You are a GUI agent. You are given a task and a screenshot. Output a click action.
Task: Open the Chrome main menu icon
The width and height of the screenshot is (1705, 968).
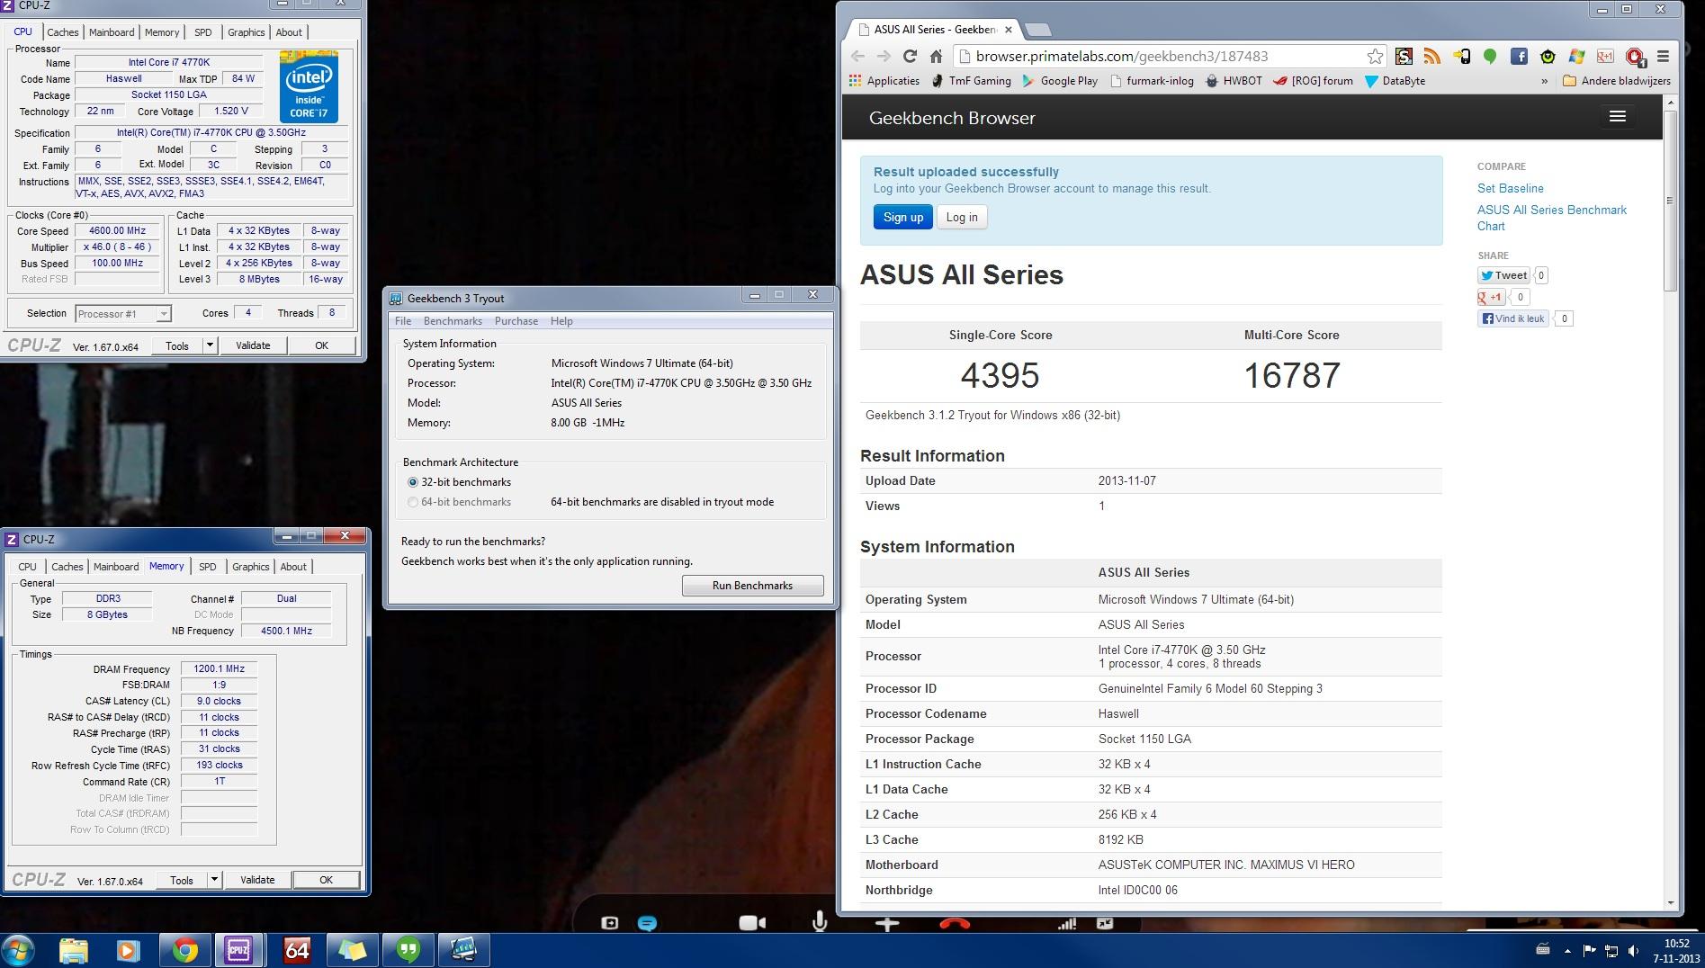(1663, 56)
